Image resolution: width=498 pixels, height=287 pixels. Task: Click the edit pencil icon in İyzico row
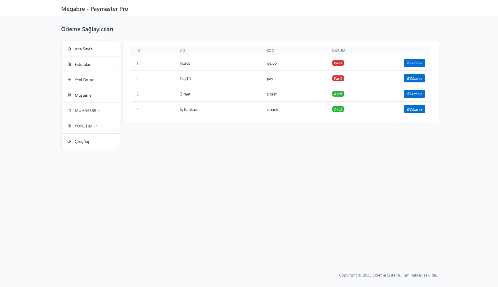(408, 63)
